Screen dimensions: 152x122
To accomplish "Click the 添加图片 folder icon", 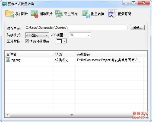I will (9, 14).
